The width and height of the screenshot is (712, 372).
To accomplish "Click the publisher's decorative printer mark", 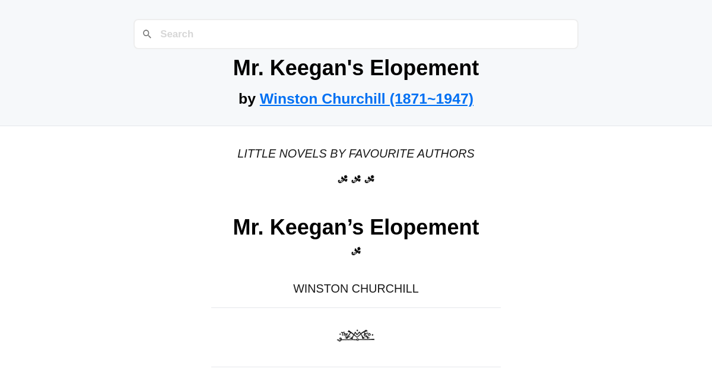I will point(356,335).
